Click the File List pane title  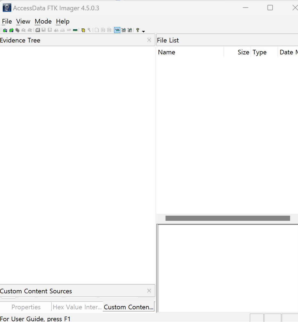pos(168,40)
